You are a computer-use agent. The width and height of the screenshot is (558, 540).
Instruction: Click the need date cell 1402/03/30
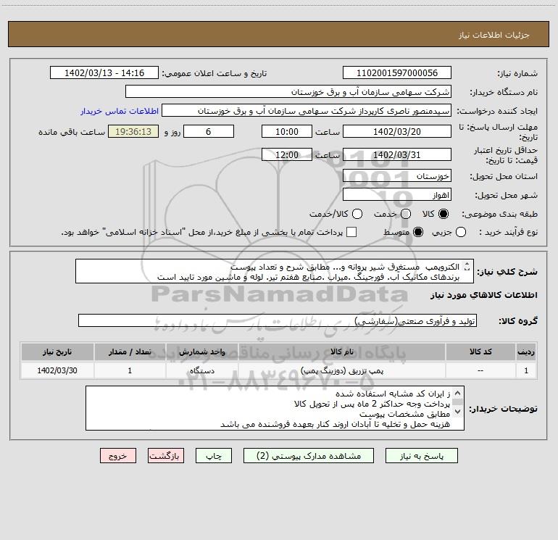57,370
